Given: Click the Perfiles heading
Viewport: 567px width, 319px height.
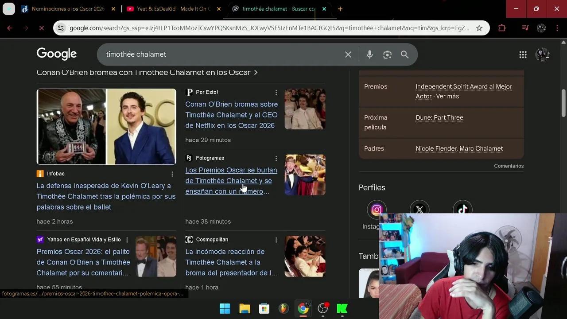Looking at the screenshot, I should coord(372,187).
